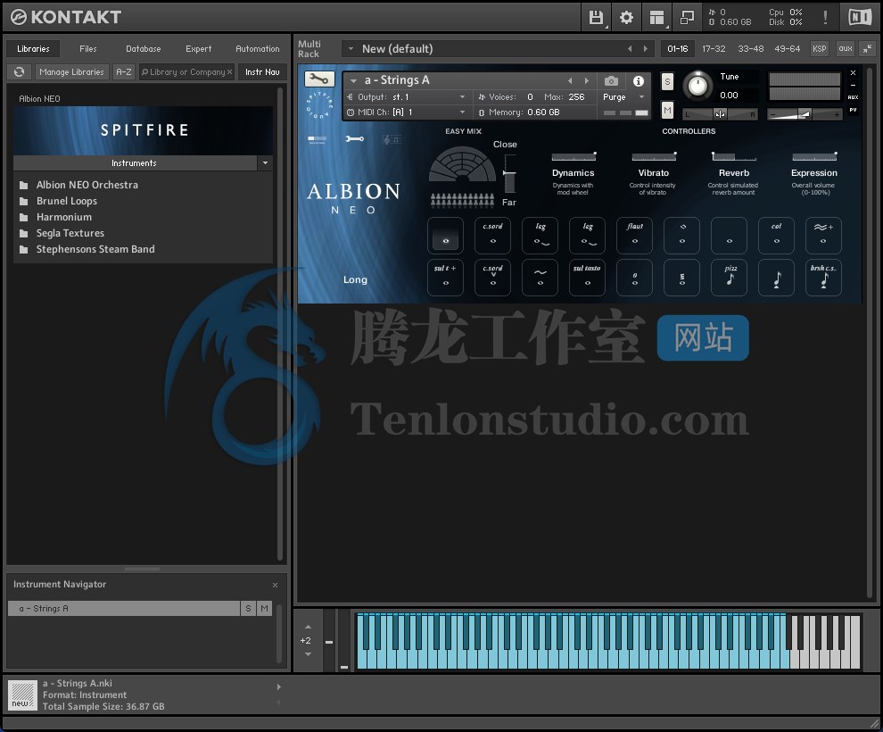Toggle the KSP multi script editor

820,49
